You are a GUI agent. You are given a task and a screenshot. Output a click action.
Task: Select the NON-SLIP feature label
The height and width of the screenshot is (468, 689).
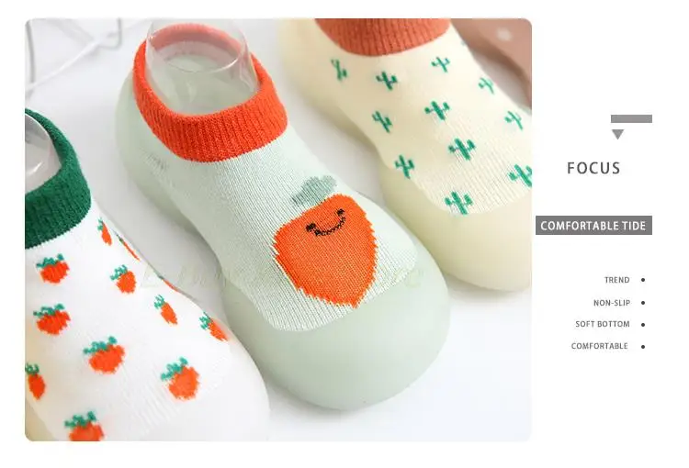click(612, 303)
